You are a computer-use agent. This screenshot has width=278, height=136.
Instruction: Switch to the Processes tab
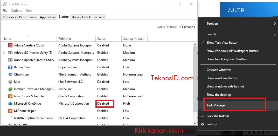coord(10,17)
